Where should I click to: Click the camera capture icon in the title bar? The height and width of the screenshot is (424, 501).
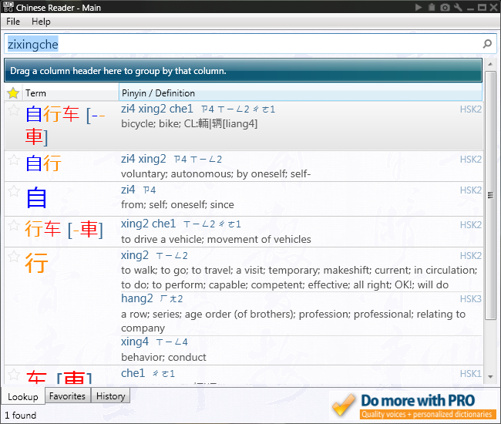coord(445,8)
